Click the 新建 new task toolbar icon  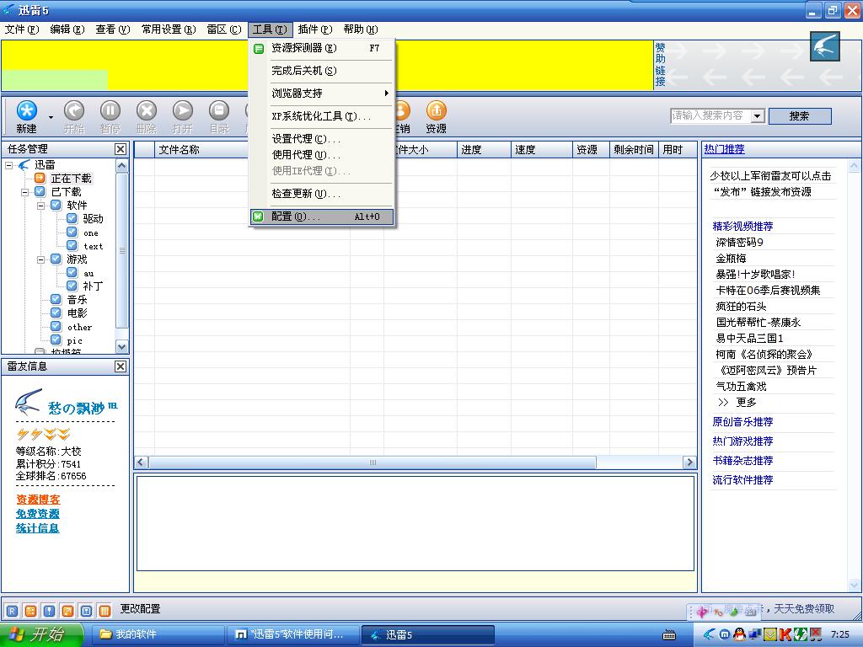[26, 110]
